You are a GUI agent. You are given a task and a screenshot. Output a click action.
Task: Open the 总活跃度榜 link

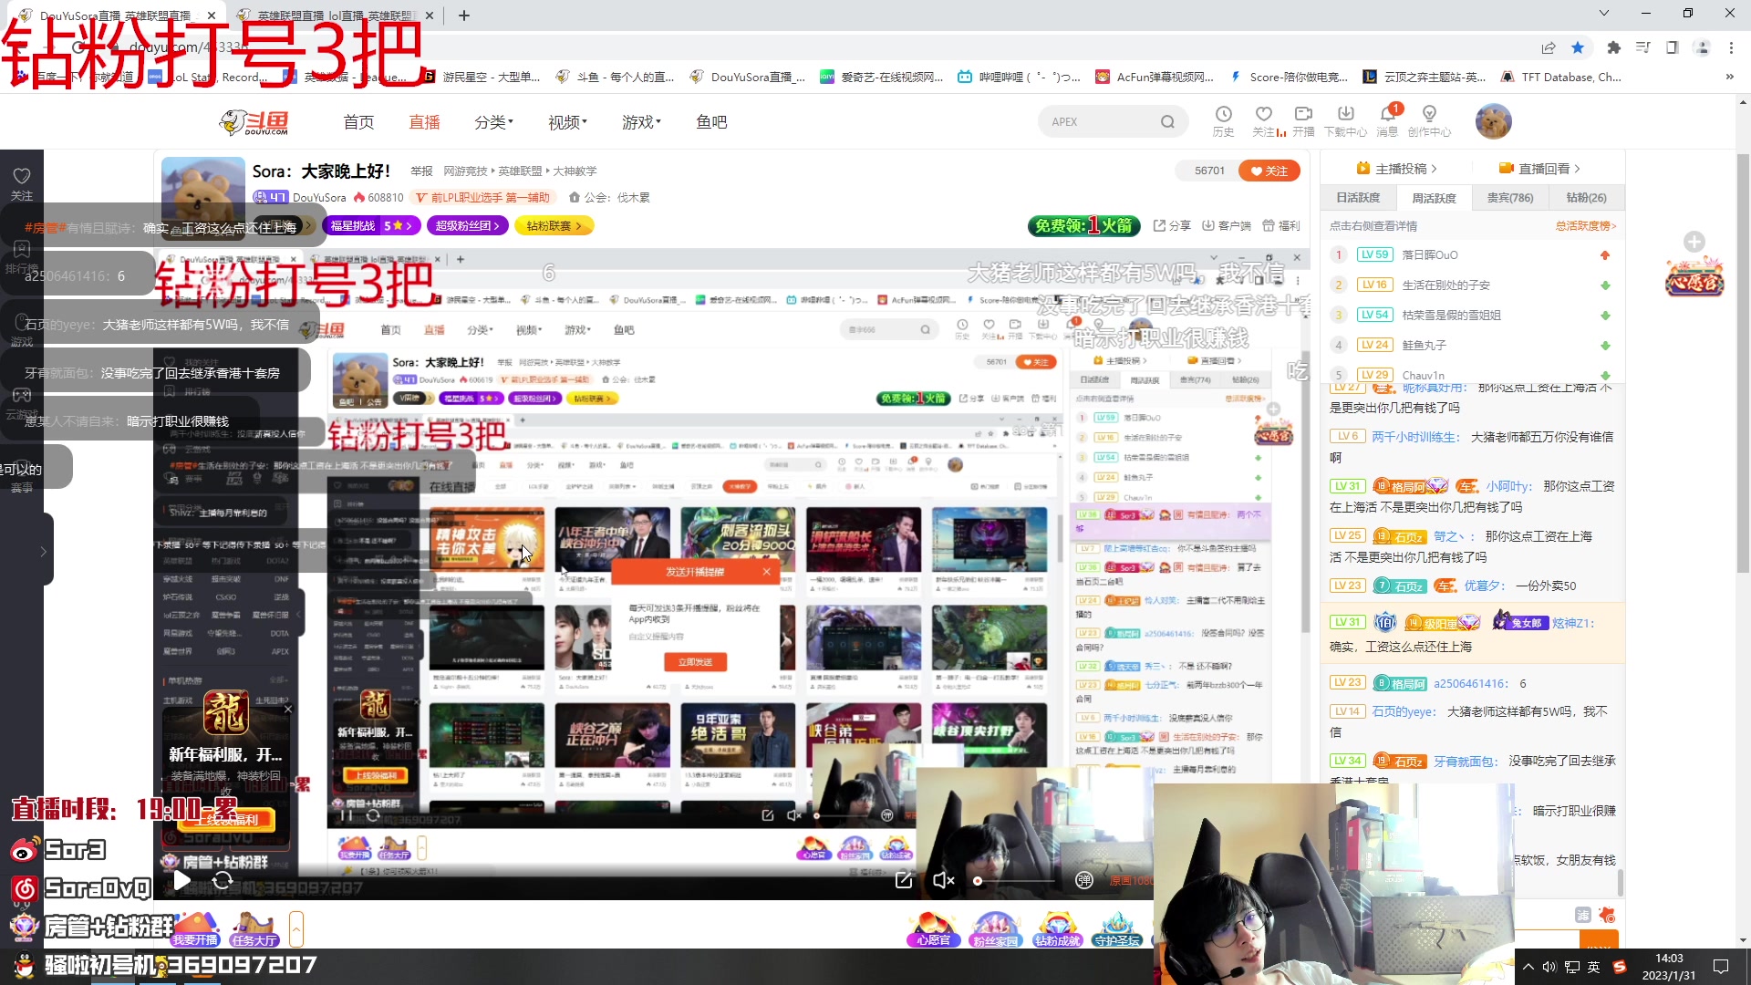tap(1586, 226)
